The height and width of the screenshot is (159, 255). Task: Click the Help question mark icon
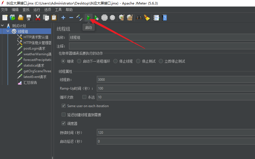coord(164,18)
